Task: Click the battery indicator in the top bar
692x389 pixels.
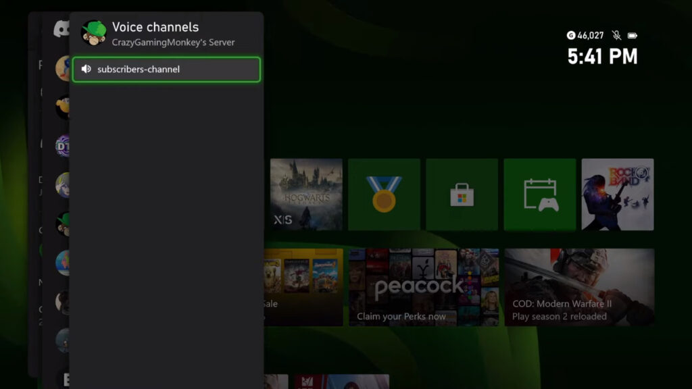Action: coord(634,34)
